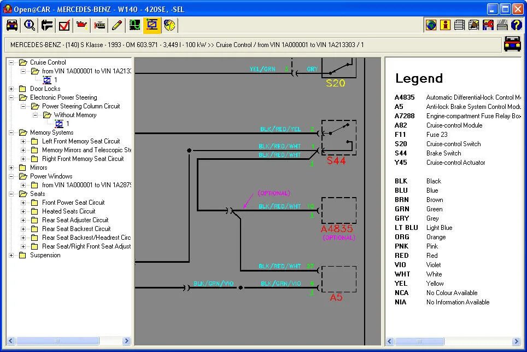
Task: Click the highlighted wiring diagram toolbar icon
Action: pyautogui.click(x=152, y=25)
